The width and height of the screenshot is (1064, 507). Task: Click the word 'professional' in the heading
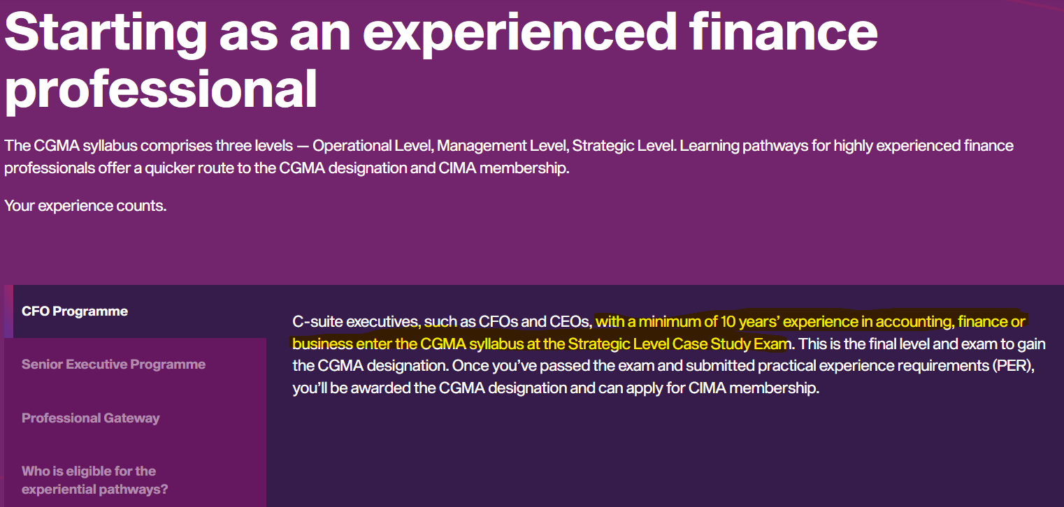coord(160,89)
